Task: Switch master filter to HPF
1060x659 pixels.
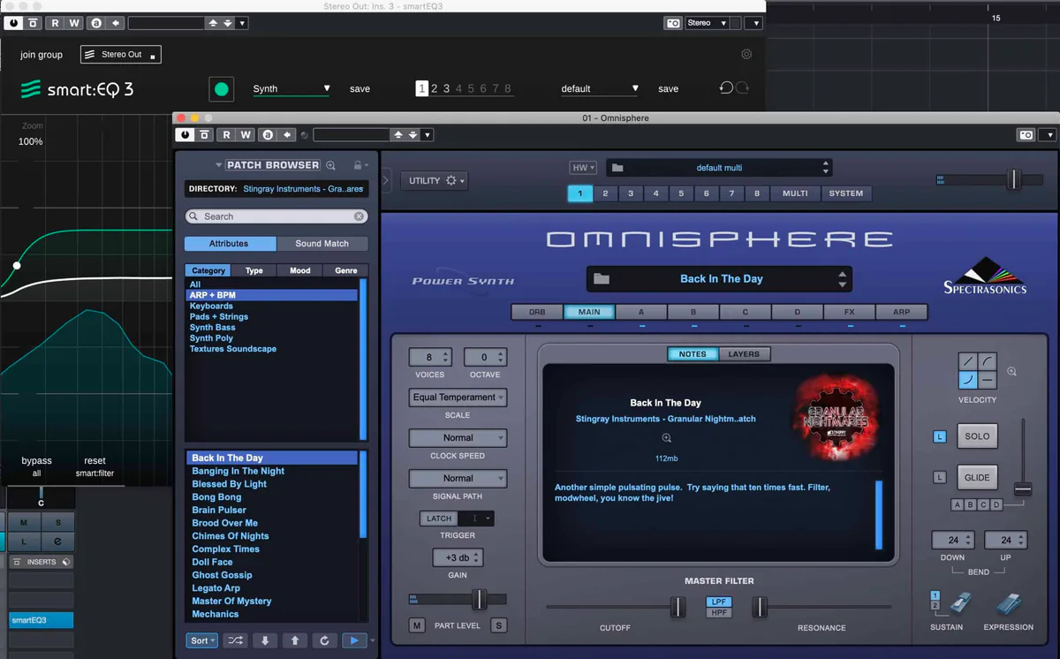Action: (x=719, y=612)
